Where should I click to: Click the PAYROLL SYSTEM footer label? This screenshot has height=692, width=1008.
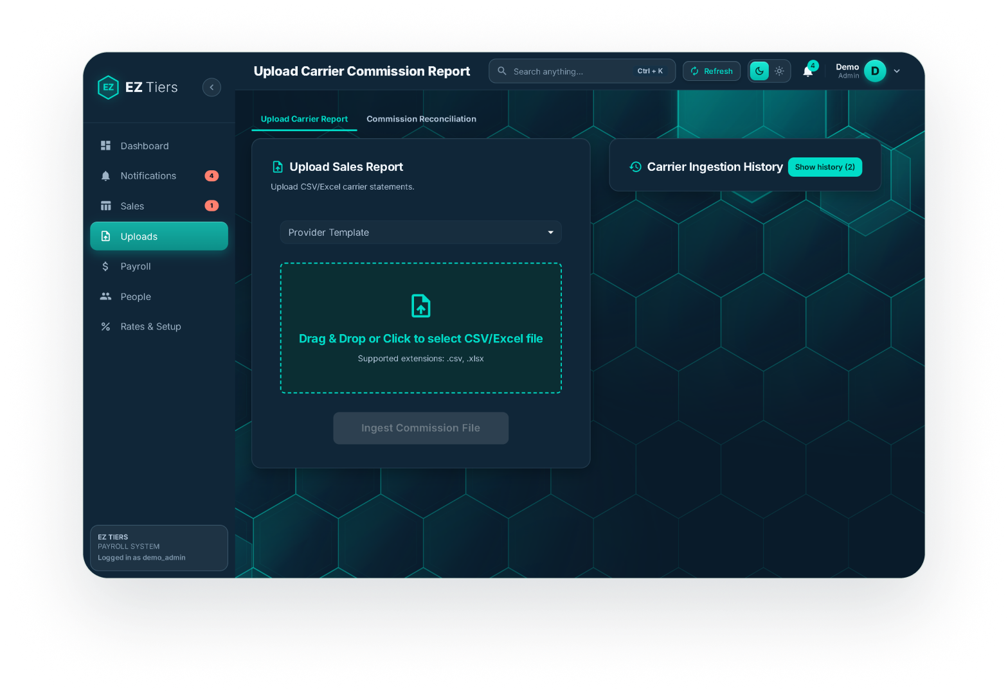(x=129, y=547)
